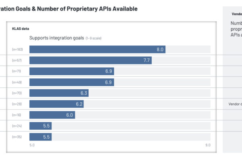Click the 9.0 axis maximum label

coord(207,145)
